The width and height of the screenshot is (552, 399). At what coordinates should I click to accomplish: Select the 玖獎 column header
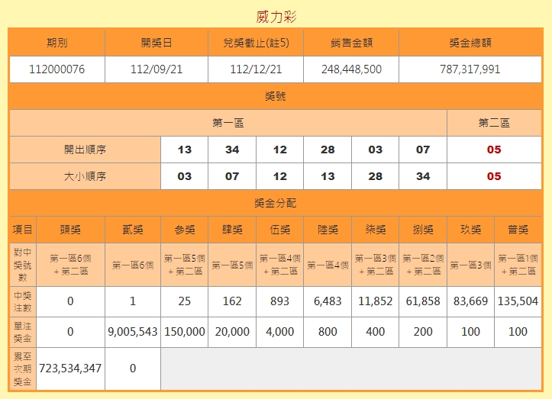(x=470, y=230)
